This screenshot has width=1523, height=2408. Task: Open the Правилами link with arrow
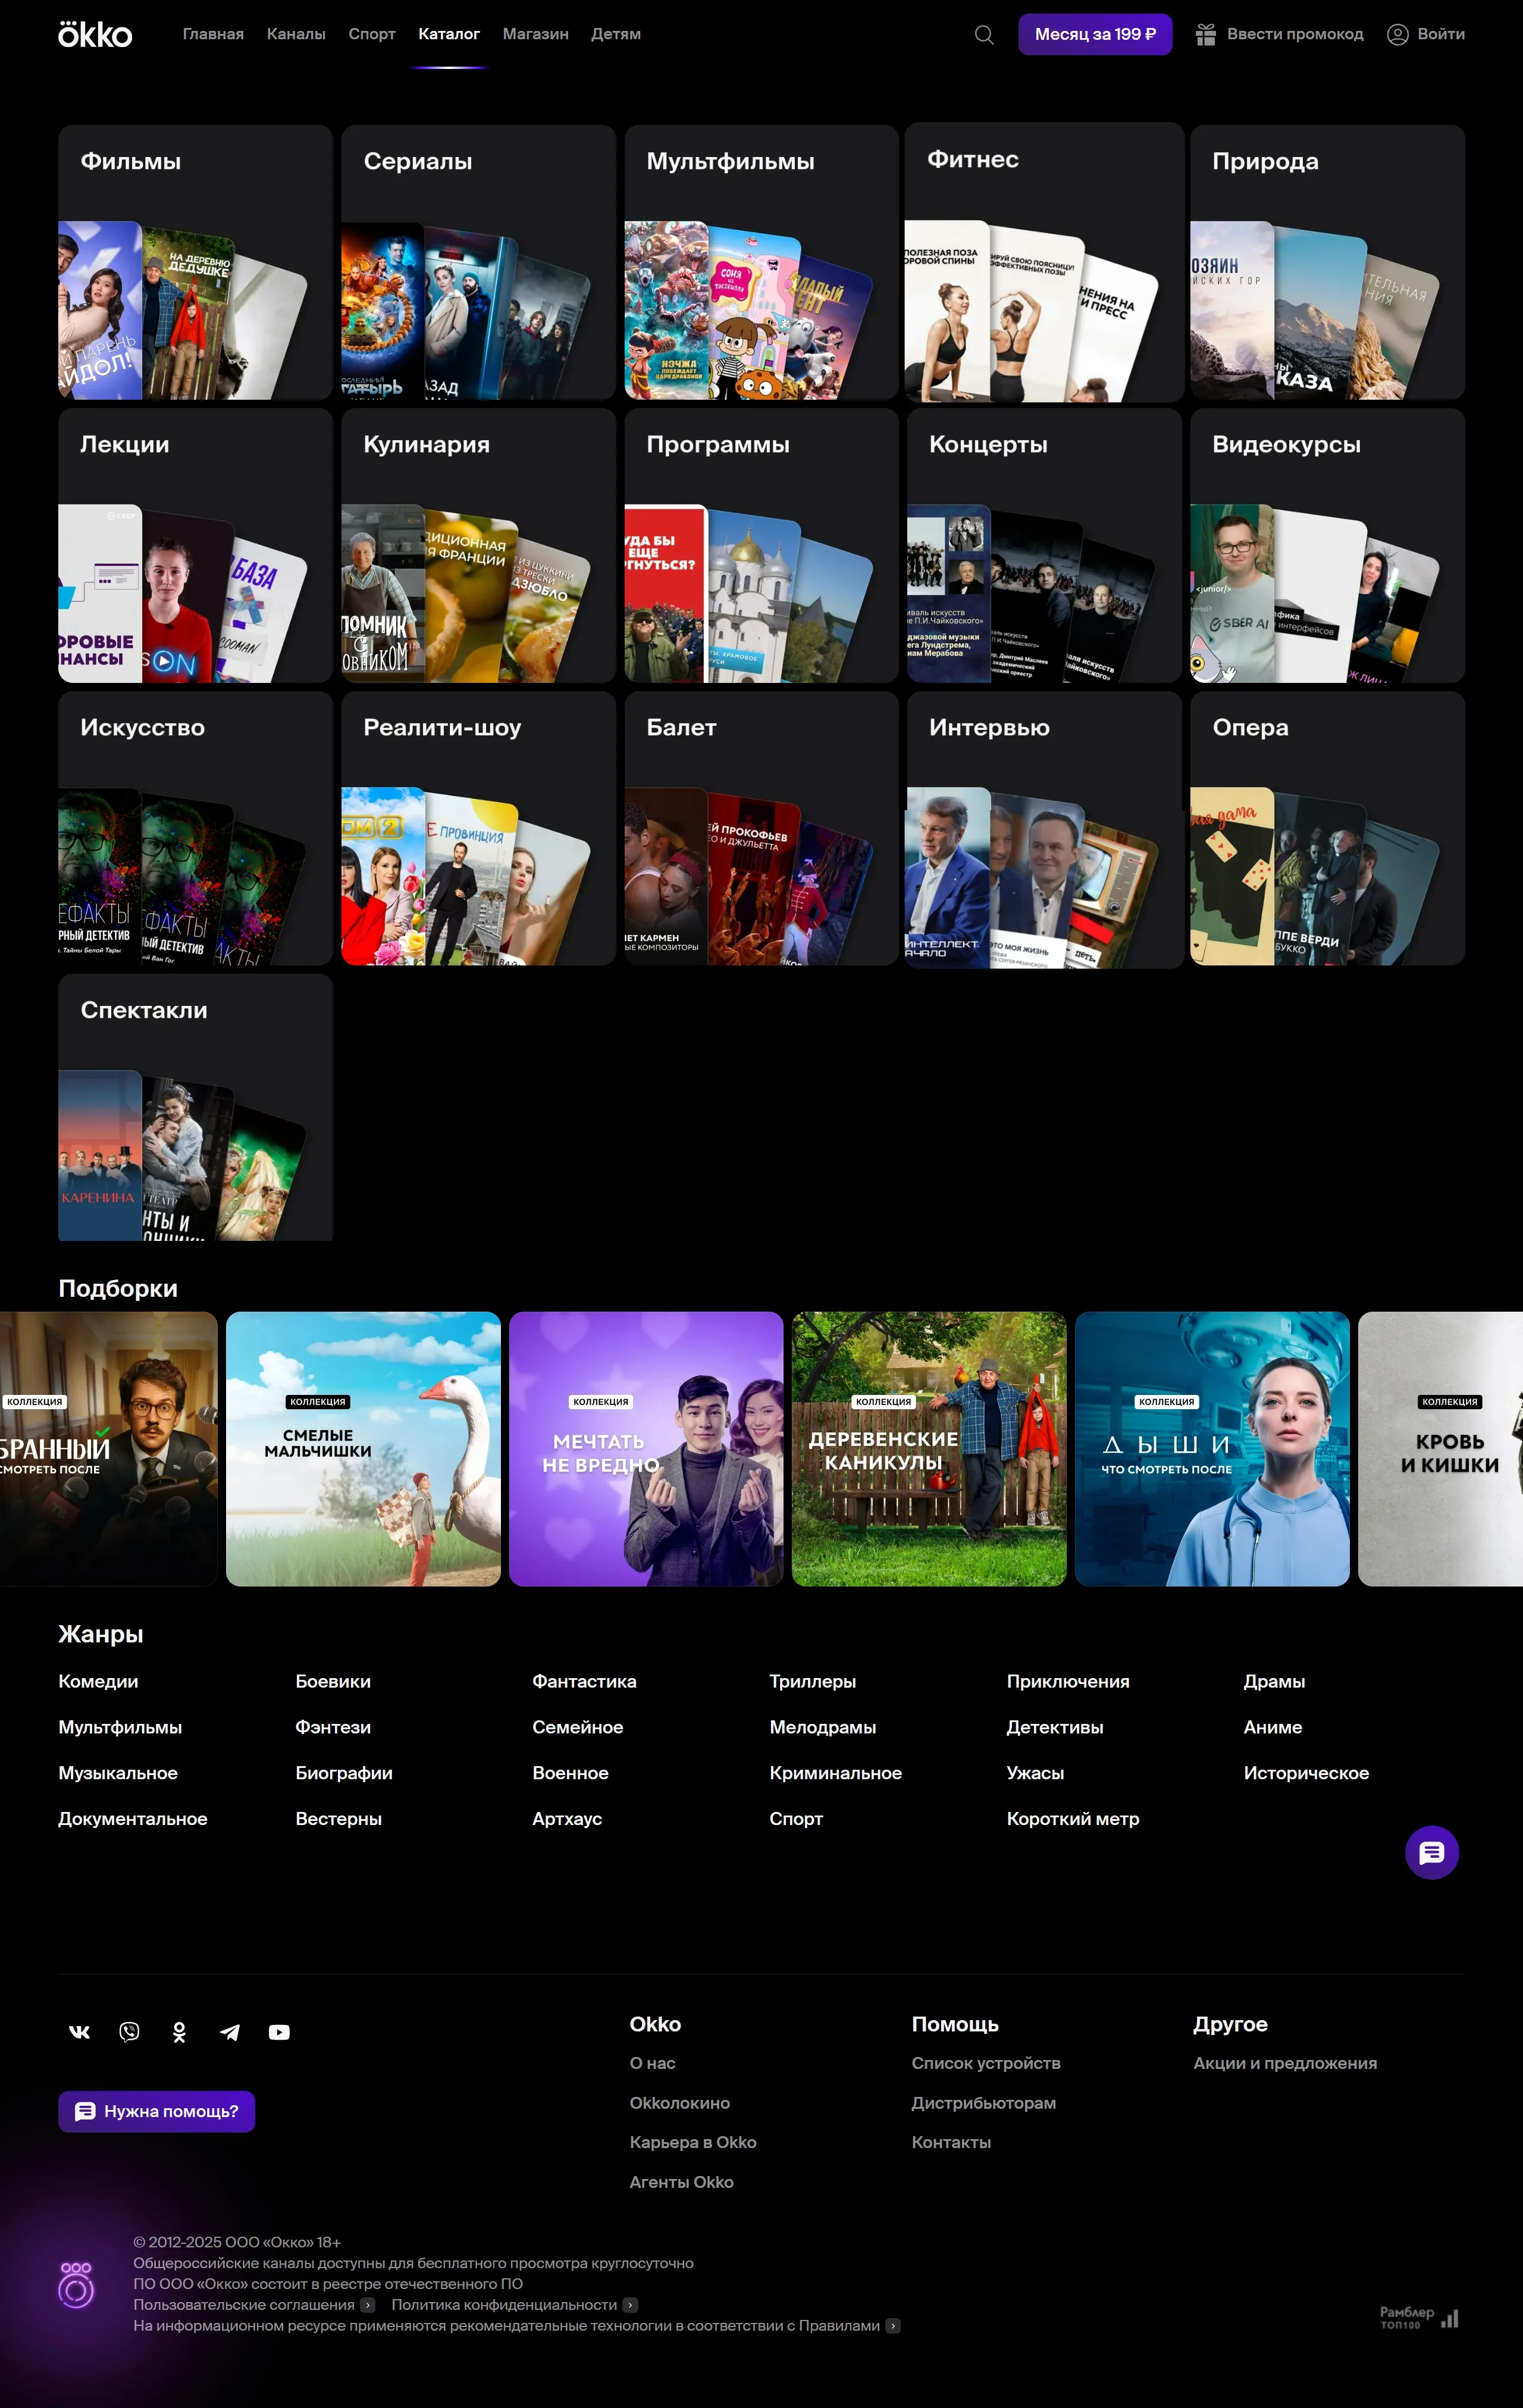(x=893, y=2326)
